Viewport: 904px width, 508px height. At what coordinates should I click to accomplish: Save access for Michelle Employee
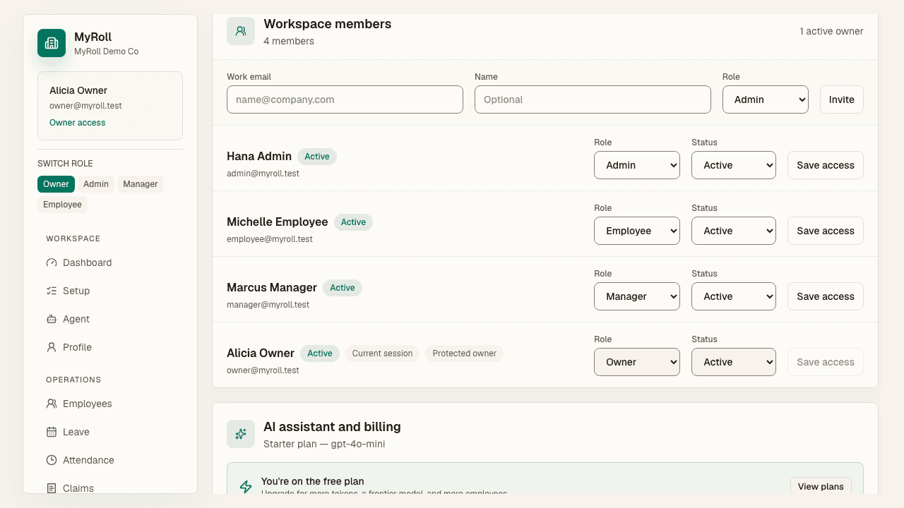826,231
